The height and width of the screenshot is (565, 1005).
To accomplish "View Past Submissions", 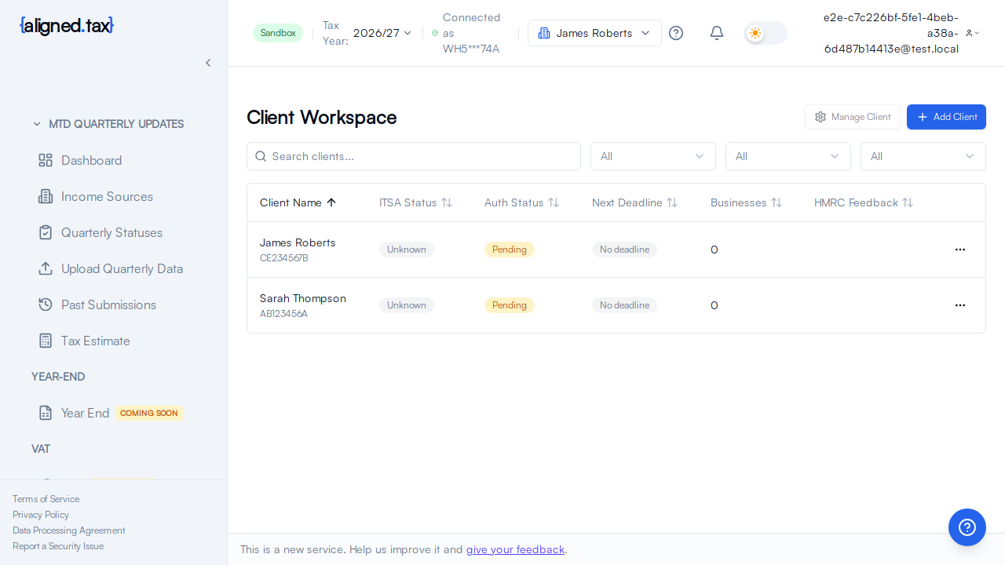I will point(109,304).
